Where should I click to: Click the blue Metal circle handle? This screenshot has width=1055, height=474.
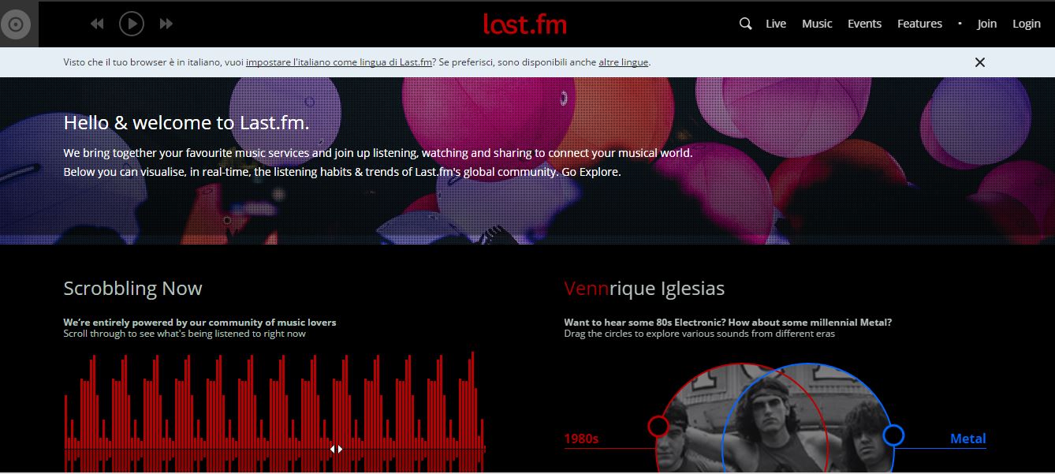tap(893, 435)
